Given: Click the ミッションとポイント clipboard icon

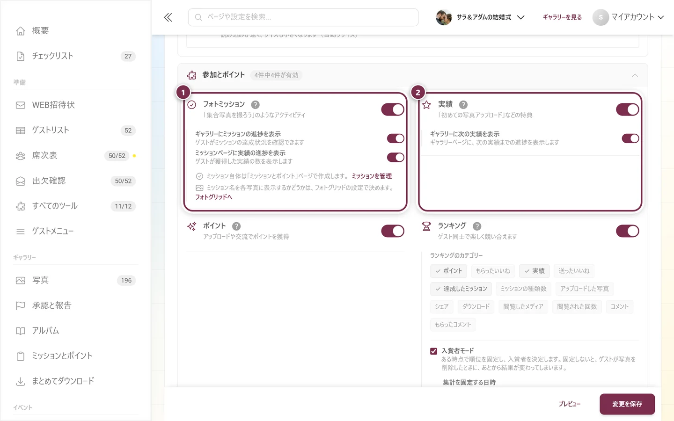Looking at the screenshot, I should 21,356.
